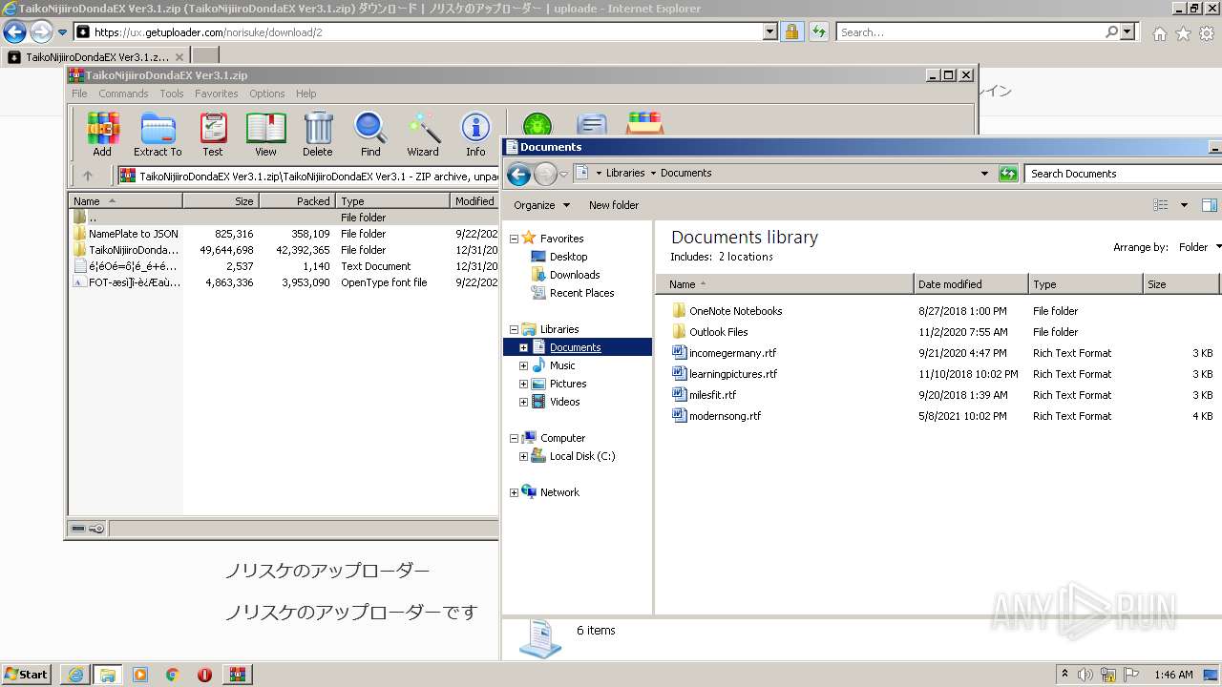Image resolution: width=1222 pixels, height=687 pixels.
Task: Open WinRAR Favorites menu
Action: tap(217, 94)
